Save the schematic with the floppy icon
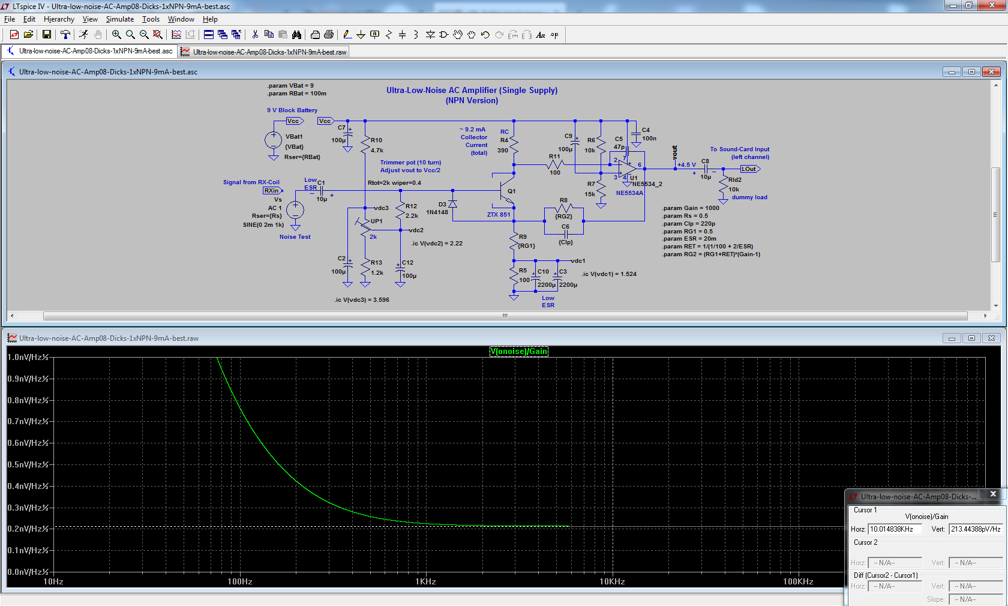The height and width of the screenshot is (606, 1008). pyautogui.click(x=46, y=35)
